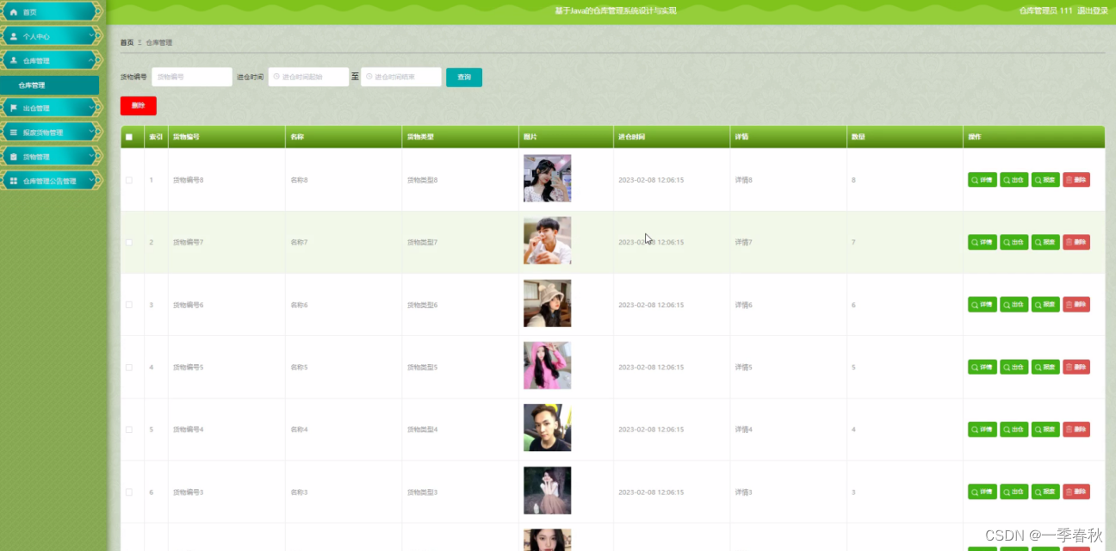Open the picture thumbnail in row 货物编号8
This screenshot has height=551, width=1116.
[547, 178]
